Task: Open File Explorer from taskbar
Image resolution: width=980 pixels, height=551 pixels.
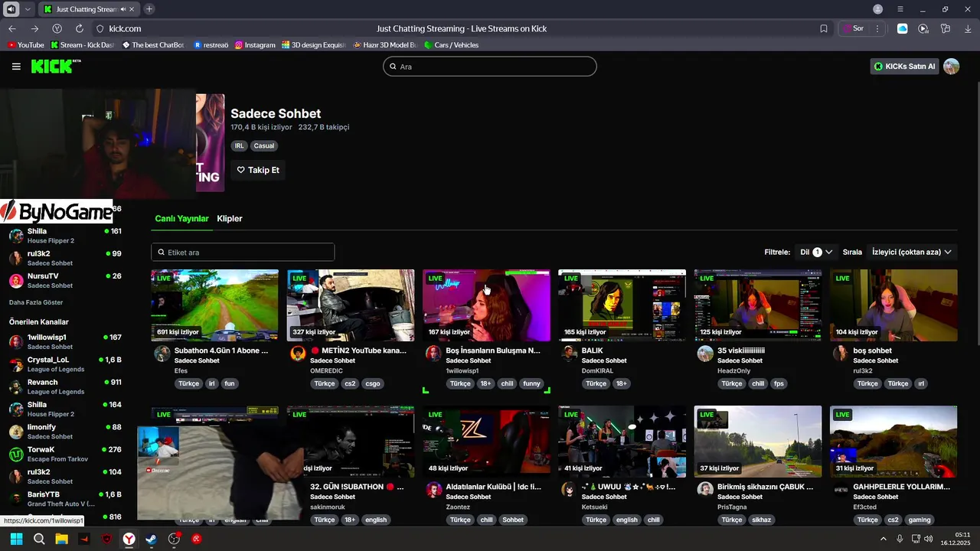Action: pyautogui.click(x=61, y=539)
